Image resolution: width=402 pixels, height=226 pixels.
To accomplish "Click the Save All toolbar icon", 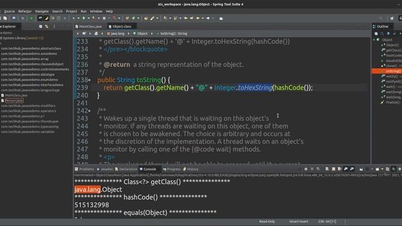I will point(5,18).
